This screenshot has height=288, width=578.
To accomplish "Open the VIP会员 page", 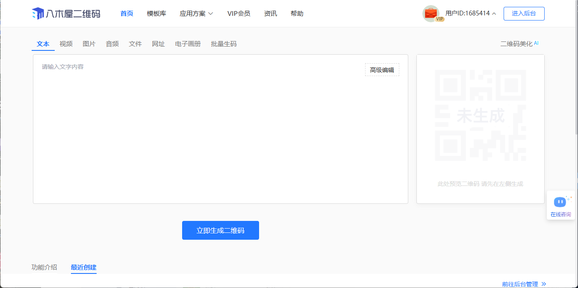I will 239,14.
